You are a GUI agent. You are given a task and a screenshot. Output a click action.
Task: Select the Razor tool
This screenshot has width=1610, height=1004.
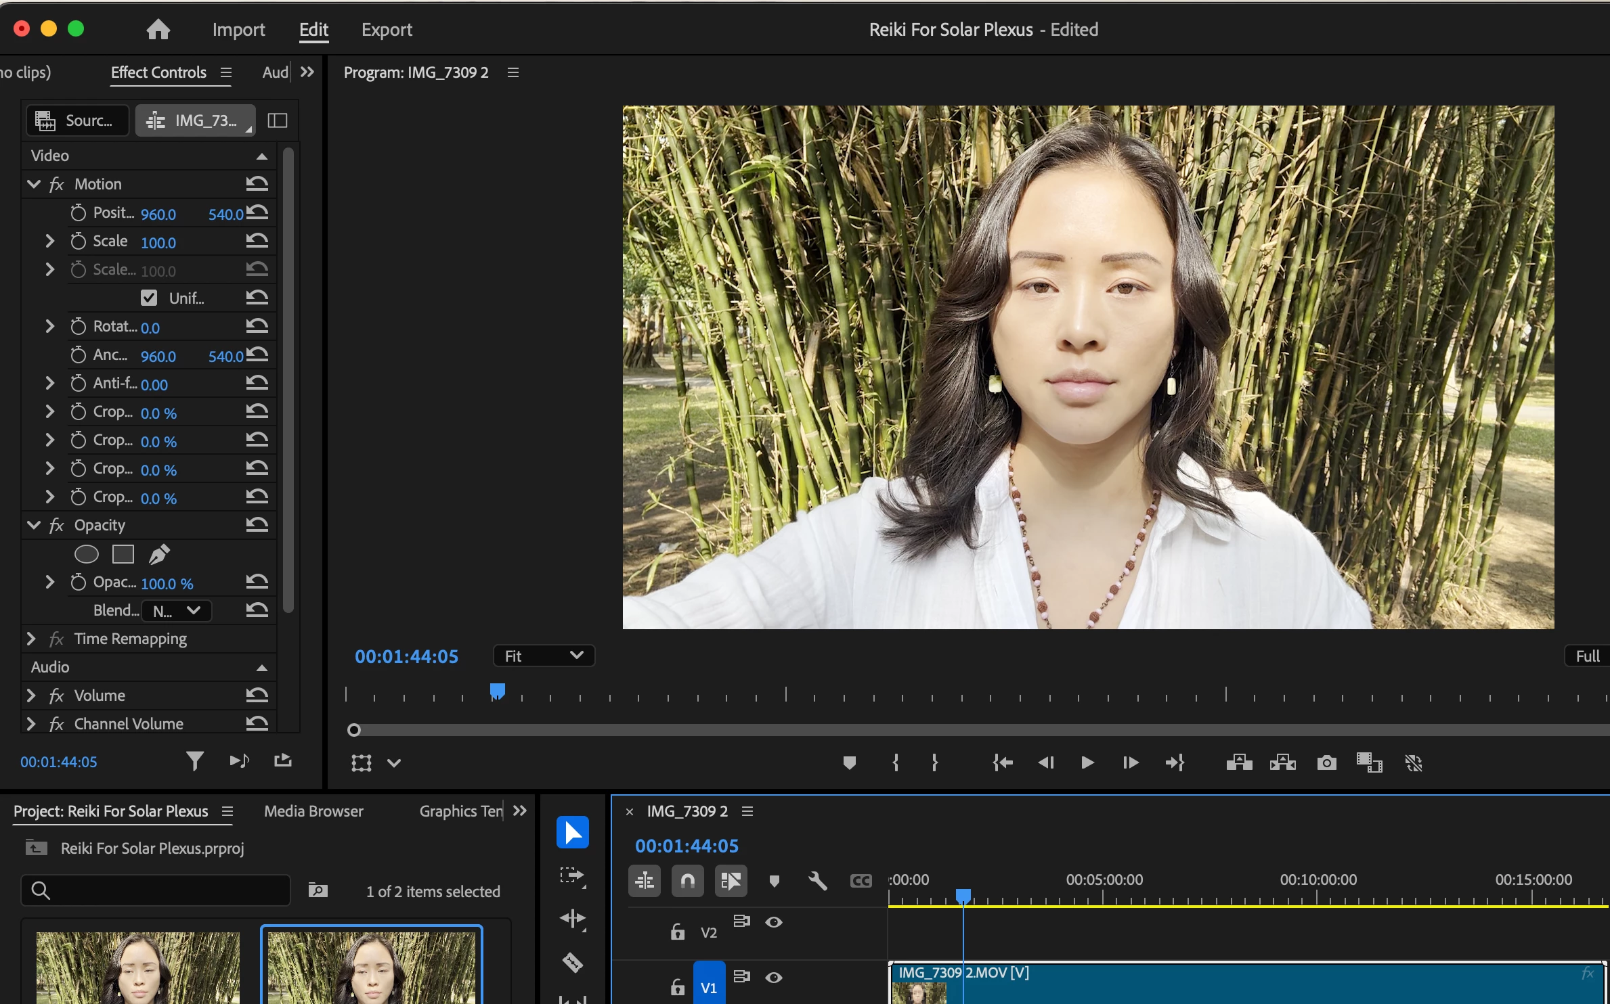pyautogui.click(x=573, y=961)
